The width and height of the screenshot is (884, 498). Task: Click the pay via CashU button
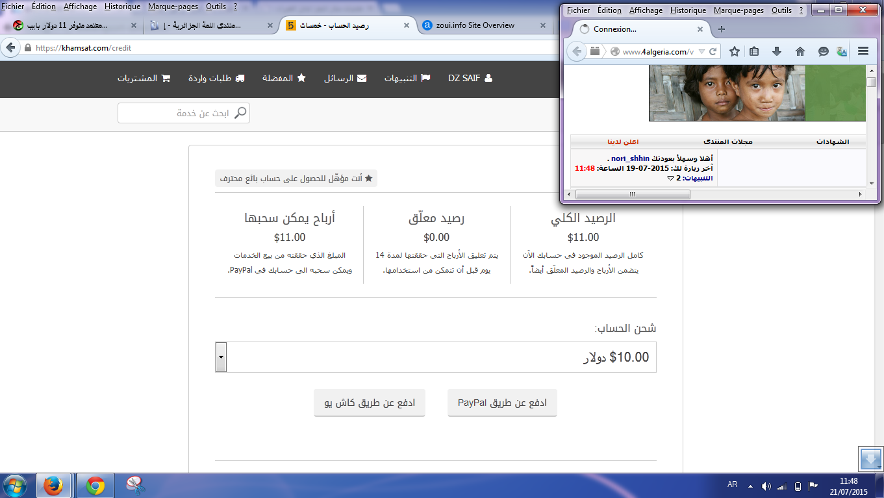(369, 403)
